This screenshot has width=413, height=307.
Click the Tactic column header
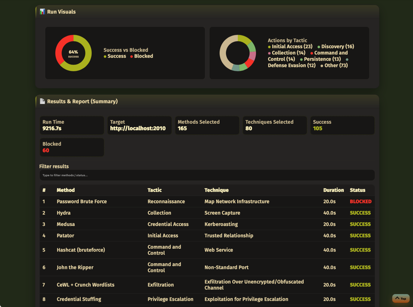[155, 190]
